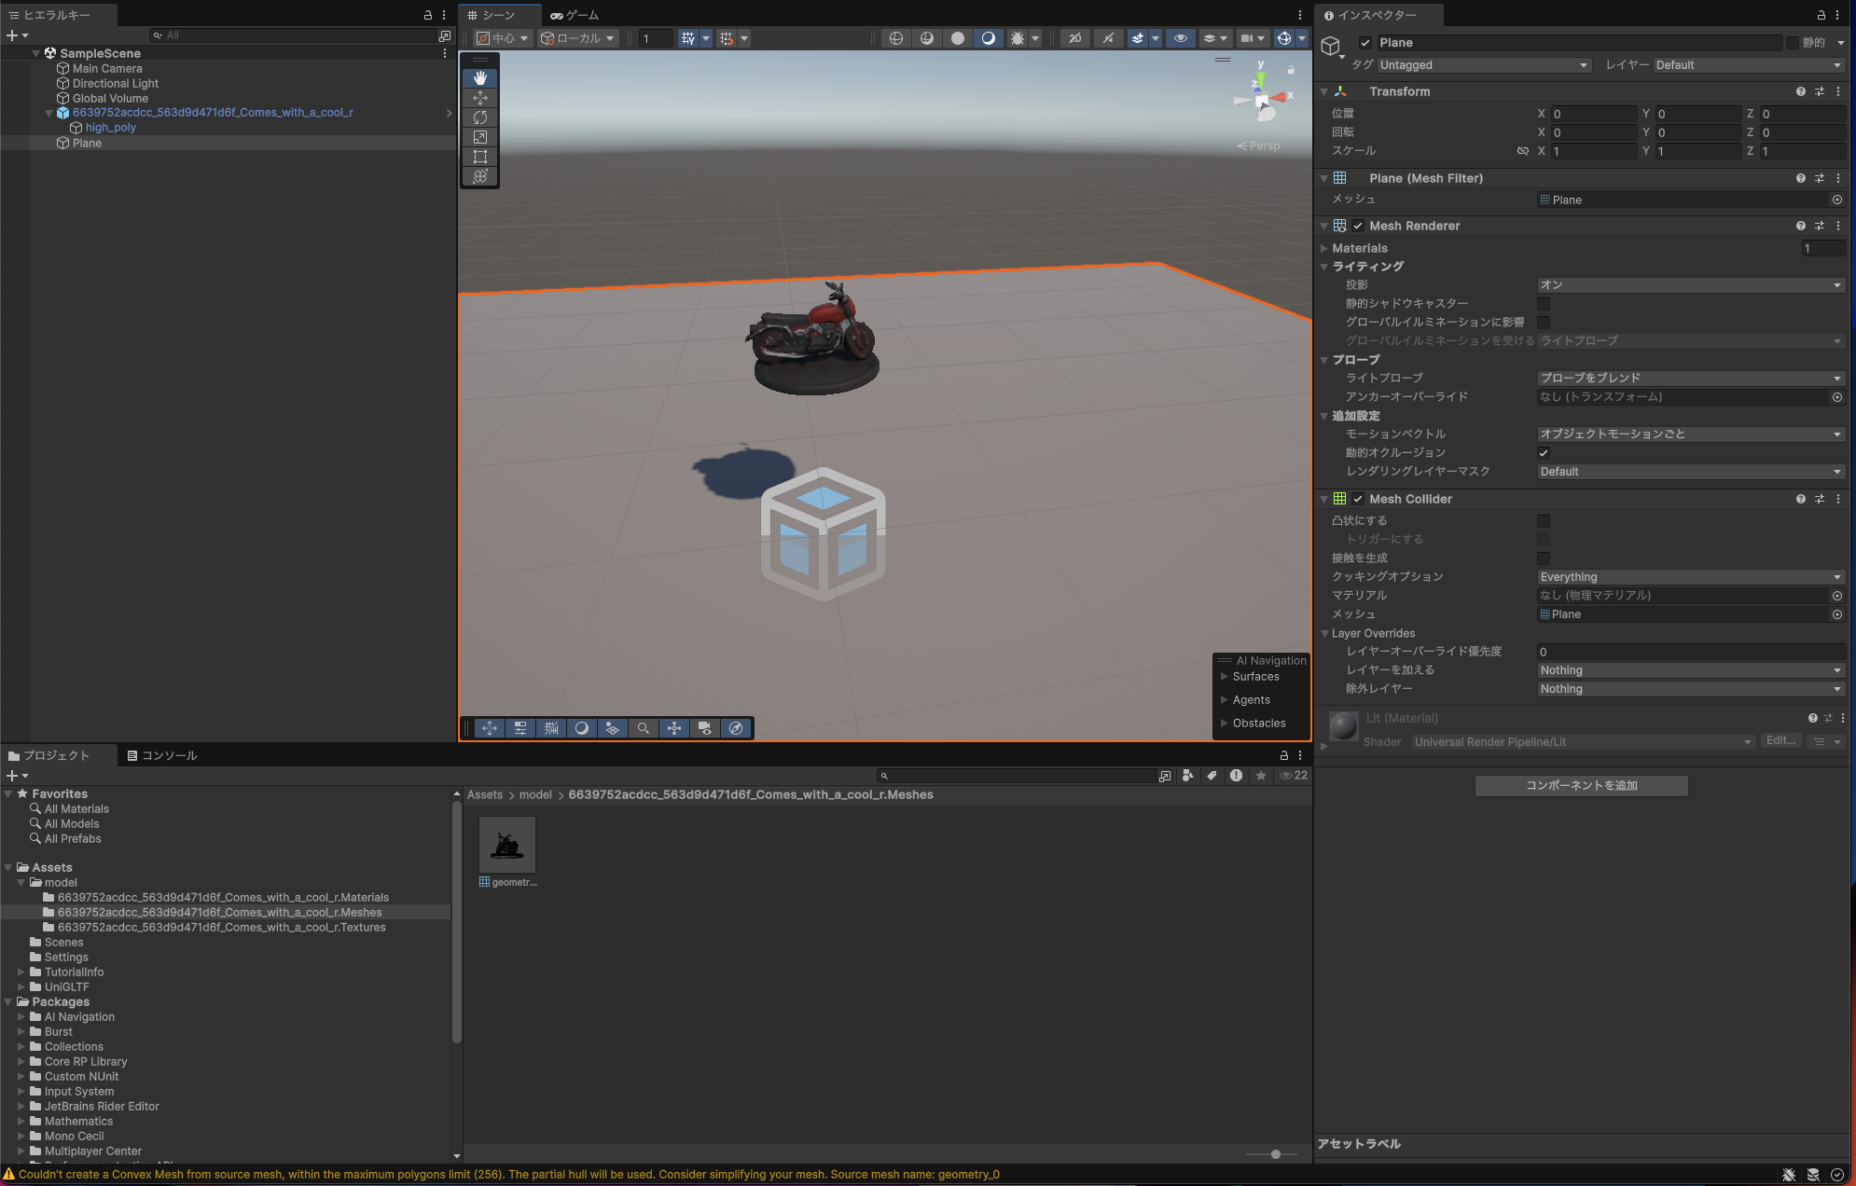Activate the Rotate tool
Screen dimensions: 1856x1186
[x=480, y=117]
